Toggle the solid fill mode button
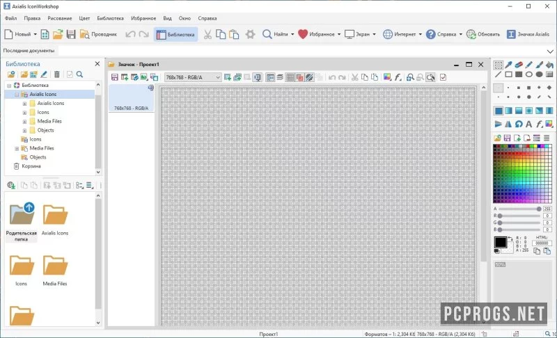 tap(499, 111)
